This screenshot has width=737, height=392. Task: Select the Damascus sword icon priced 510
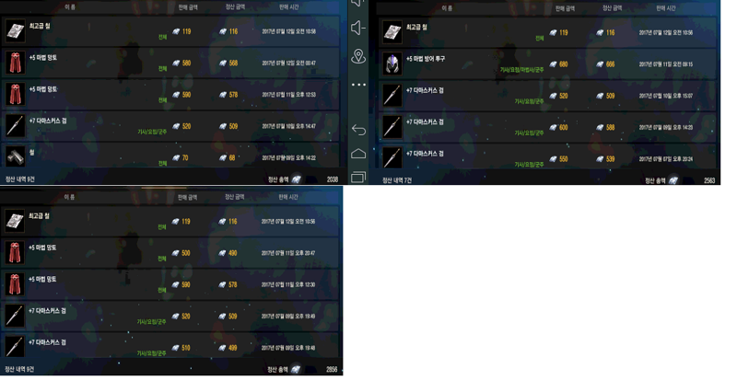tap(15, 348)
